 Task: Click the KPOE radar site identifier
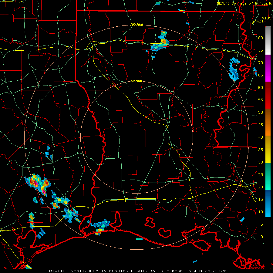[177, 271]
